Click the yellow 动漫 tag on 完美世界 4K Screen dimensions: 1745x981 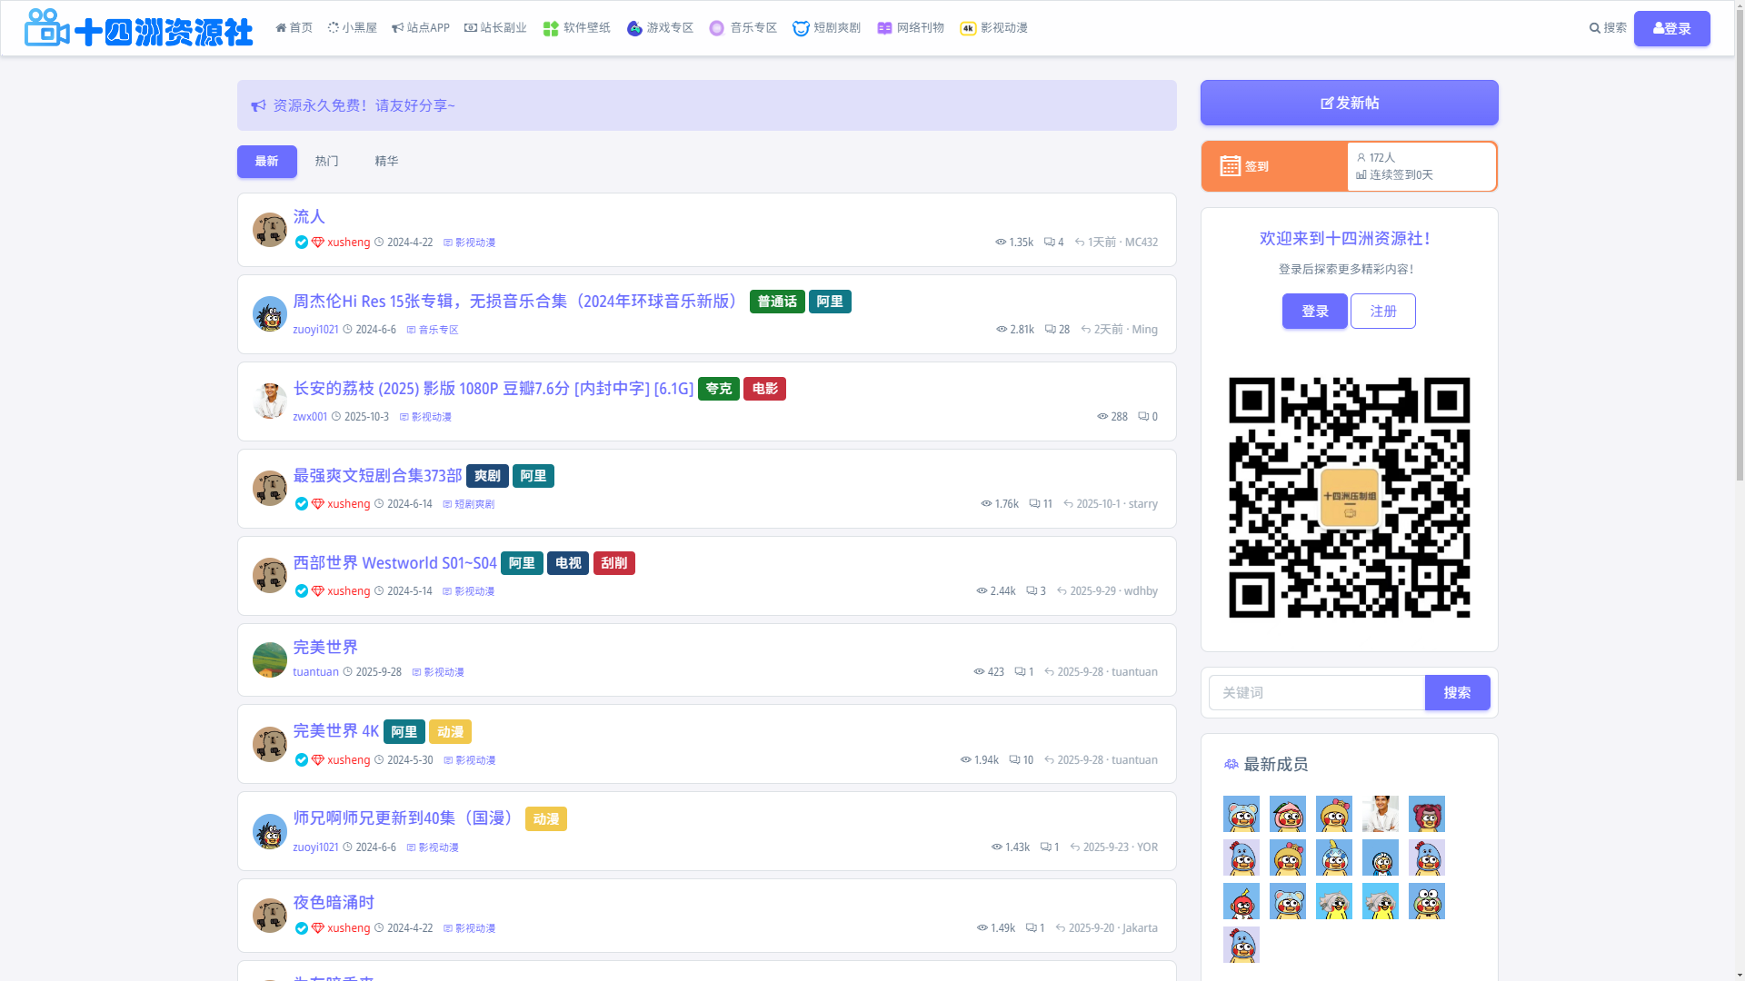tap(450, 732)
